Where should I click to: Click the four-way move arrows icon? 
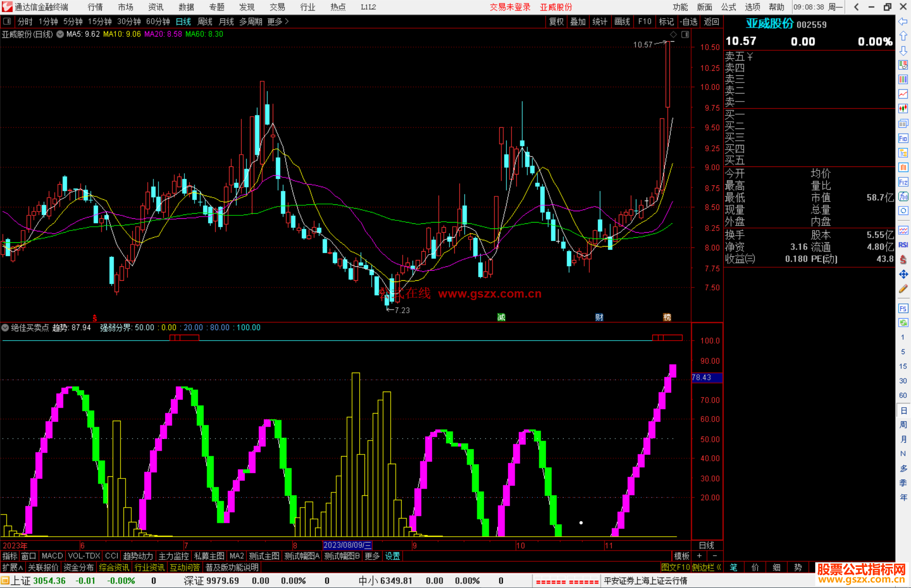[x=903, y=274]
